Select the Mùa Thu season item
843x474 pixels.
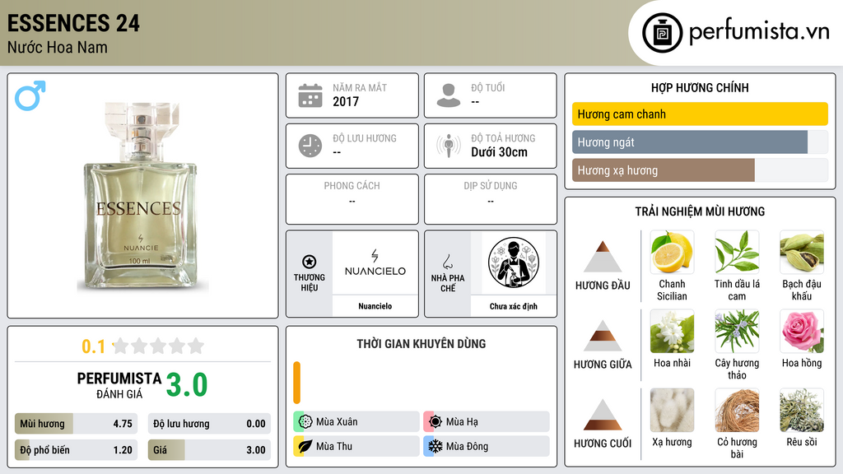[x=356, y=446]
